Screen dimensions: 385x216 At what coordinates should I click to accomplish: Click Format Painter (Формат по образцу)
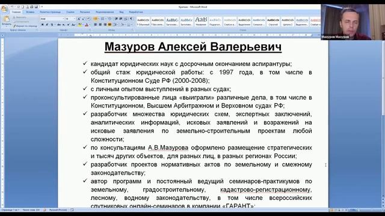click(x=25, y=26)
